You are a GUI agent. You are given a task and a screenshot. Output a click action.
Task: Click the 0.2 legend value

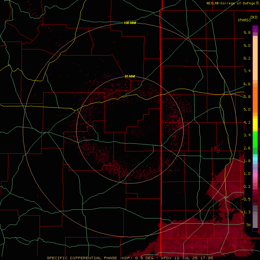pyautogui.click(x=247, y=187)
